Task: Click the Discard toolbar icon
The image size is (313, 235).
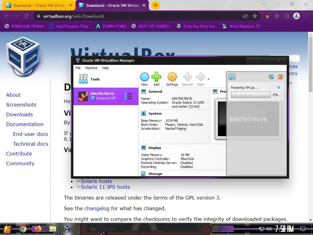Action: pyautogui.click(x=187, y=77)
